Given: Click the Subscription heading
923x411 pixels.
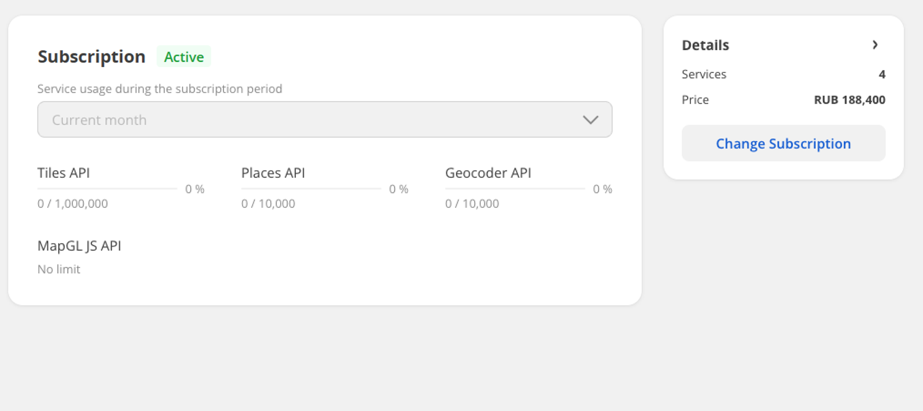Looking at the screenshot, I should pos(92,57).
